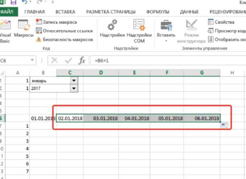Switch to the ВСТАВКА tab
Viewport: 246px width, 179px height.
(x=69, y=12)
